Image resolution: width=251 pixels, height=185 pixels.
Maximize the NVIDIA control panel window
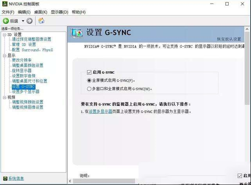coord(227,4)
